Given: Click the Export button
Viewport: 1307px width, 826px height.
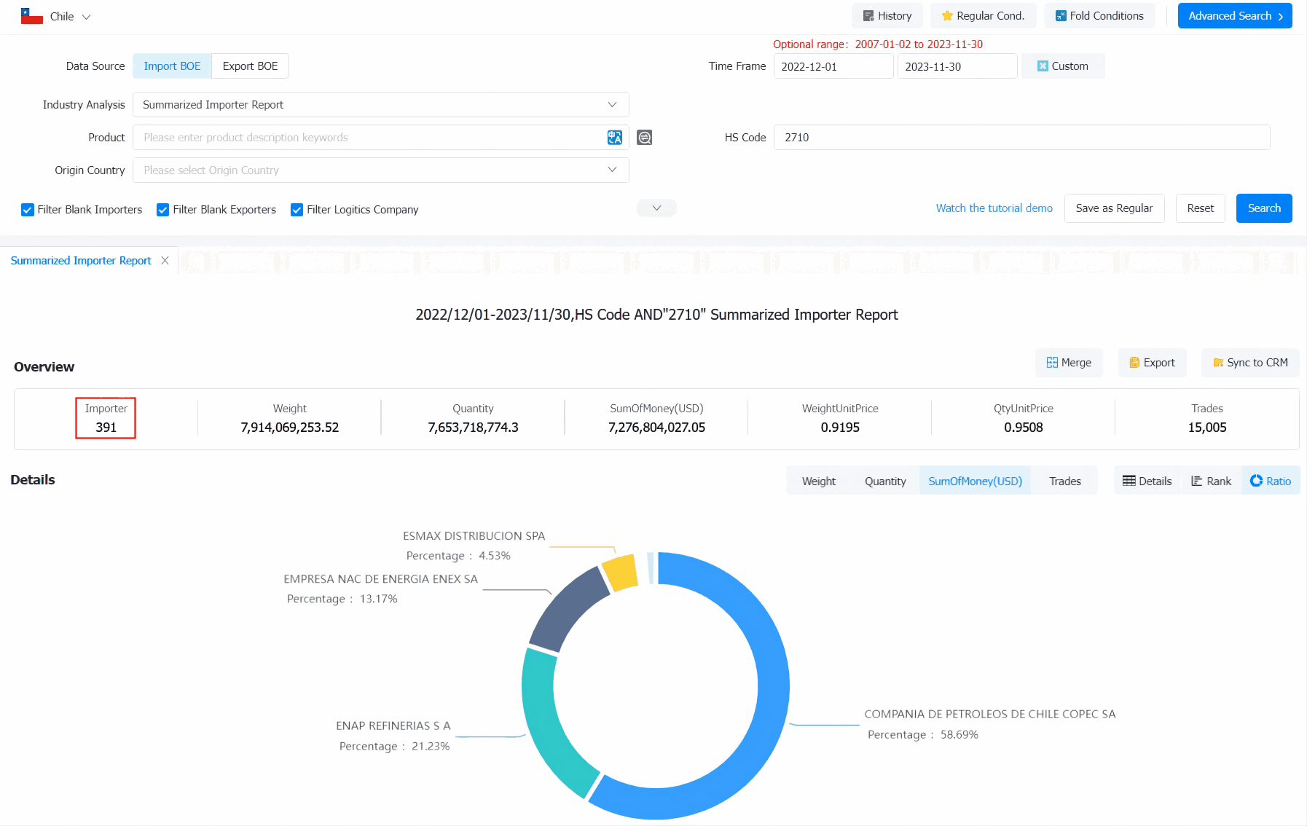Looking at the screenshot, I should 1152,363.
